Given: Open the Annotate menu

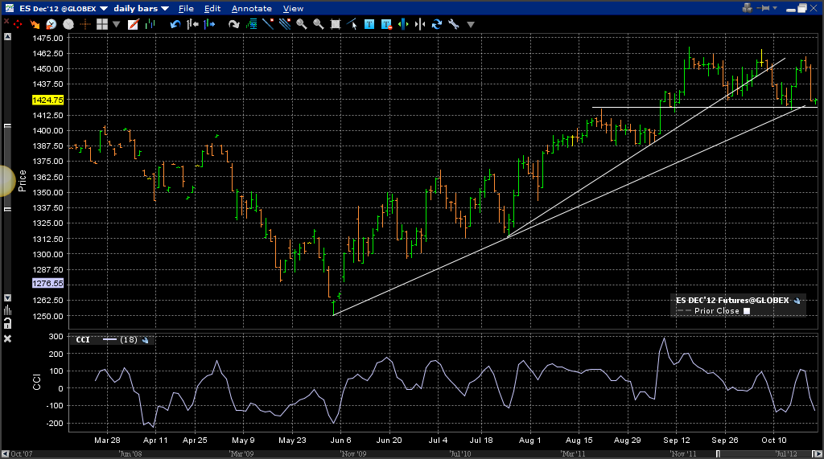Looking at the screenshot, I should 252,8.
